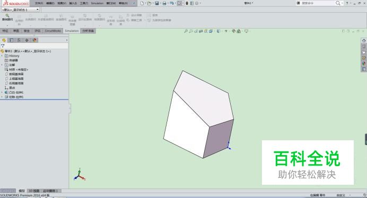Print the document using the printer icon
This screenshot has width=367, height=198.
click(x=164, y=3)
